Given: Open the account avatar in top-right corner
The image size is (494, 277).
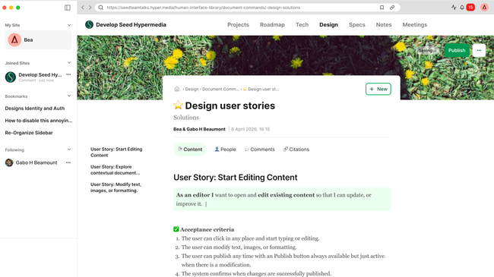Looking at the screenshot, I should coord(484,8).
